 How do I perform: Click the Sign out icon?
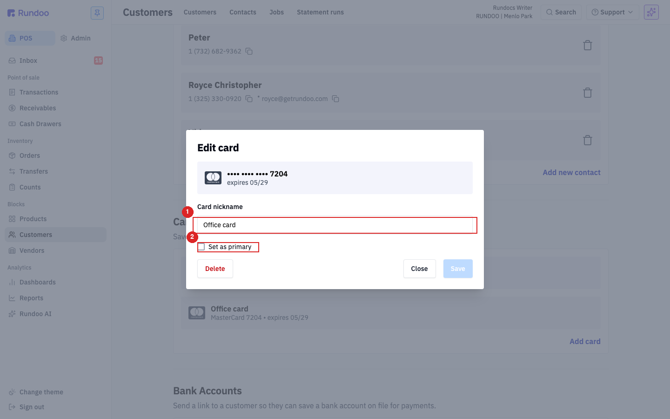12,407
